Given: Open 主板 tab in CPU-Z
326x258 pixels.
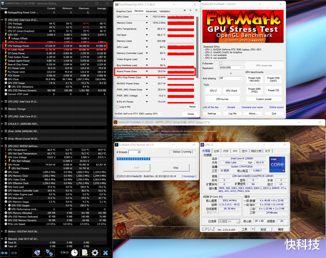Looking at the screenshot, I should pyautogui.click(x=216, y=151).
